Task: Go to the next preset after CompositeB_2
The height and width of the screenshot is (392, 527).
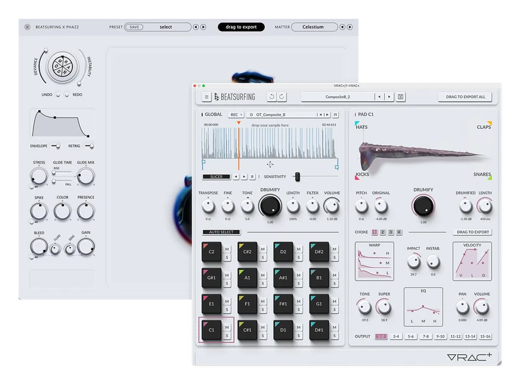Action: 389,97
